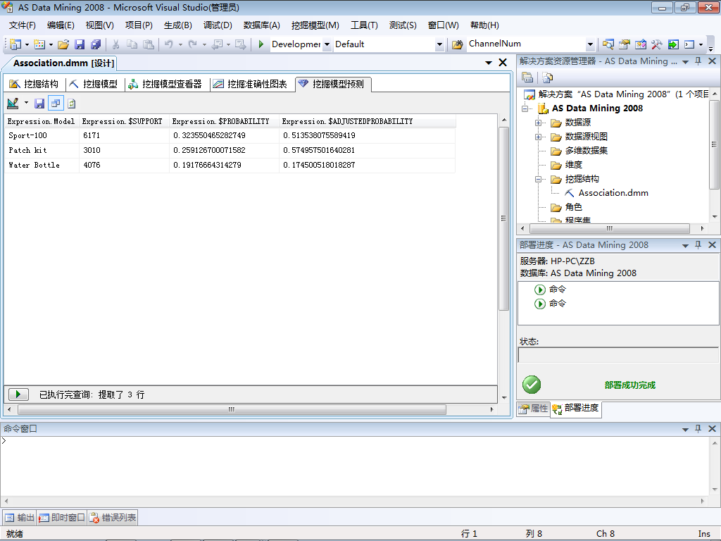The width and height of the screenshot is (721, 541).
Task: Click the Properties icon in Solution Explorer
Action: [x=527, y=77]
